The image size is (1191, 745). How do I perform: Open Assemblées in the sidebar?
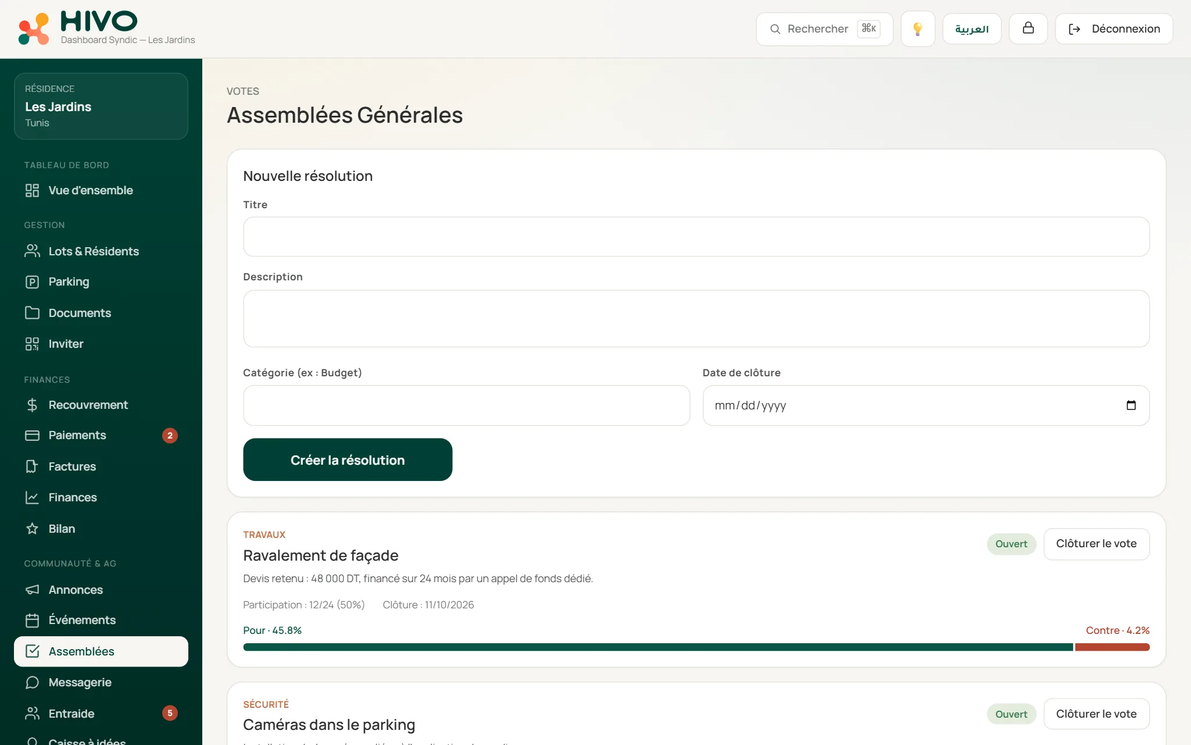coord(101,651)
